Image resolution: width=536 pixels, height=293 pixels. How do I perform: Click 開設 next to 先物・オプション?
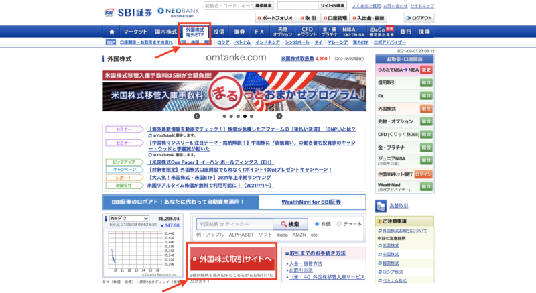click(x=426, y=122)
